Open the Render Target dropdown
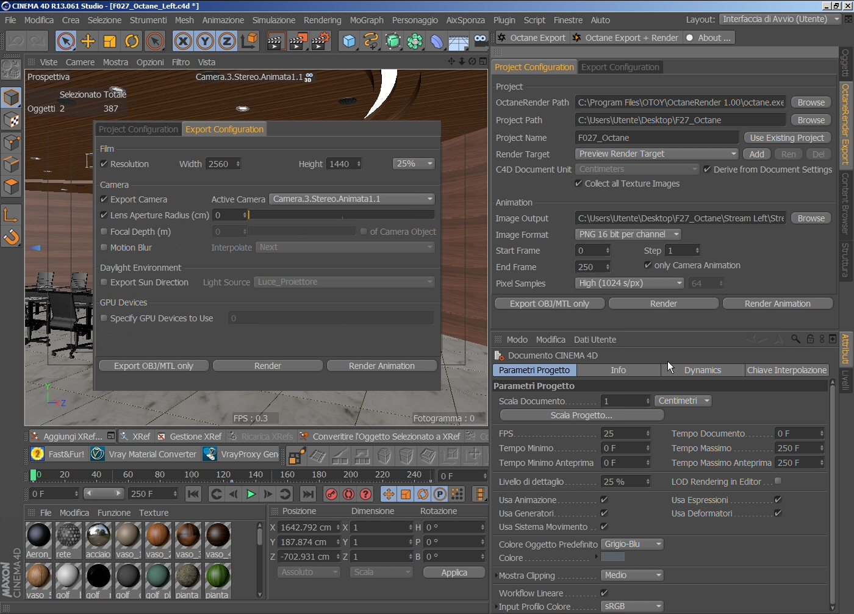The width and height of the screenshot is (854, 614). tap(657, 154)
